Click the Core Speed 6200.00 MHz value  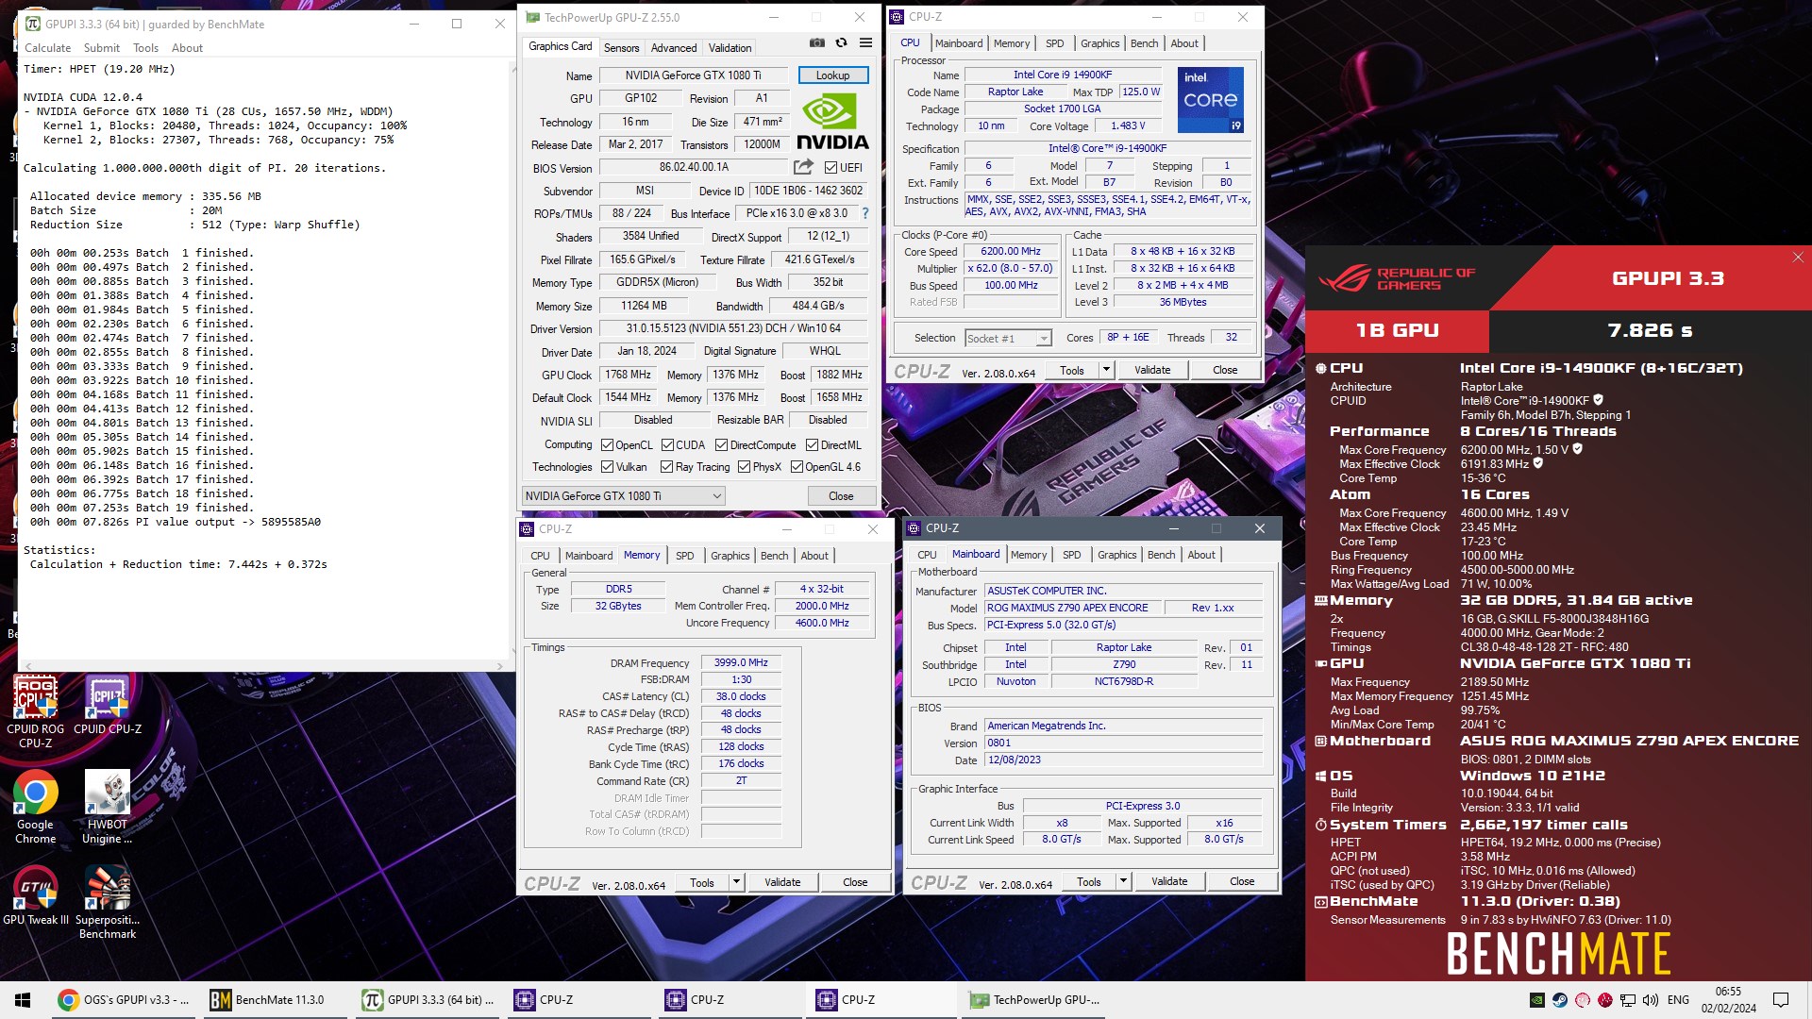[x=1011, y=252]
